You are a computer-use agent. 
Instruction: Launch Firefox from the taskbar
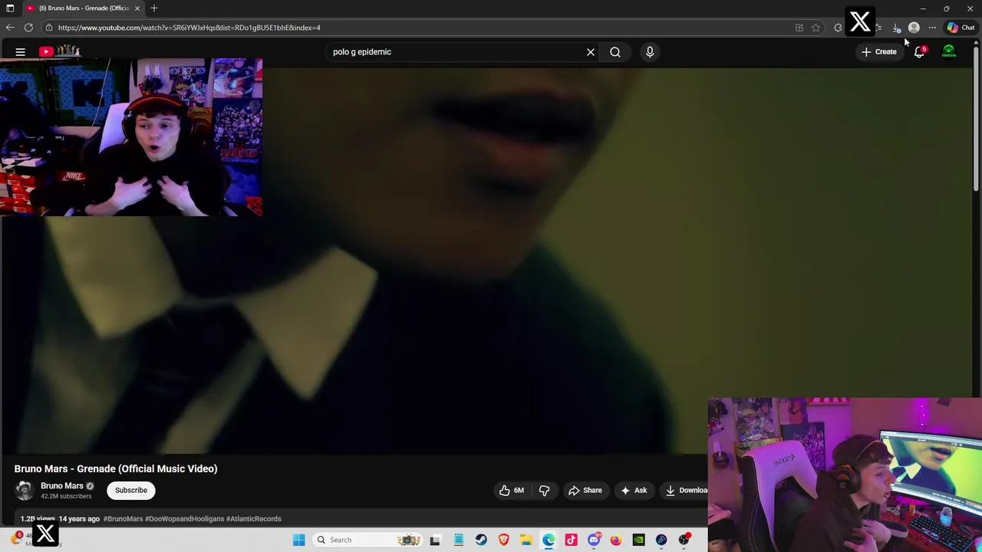[x=616, y=540]
